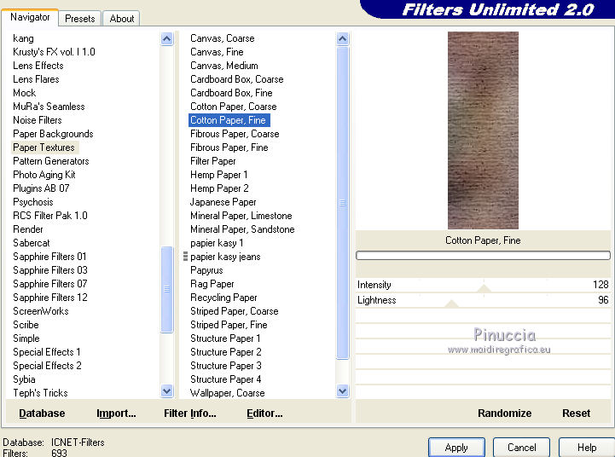This screenshot has width=615, height=457.
Task: Choose papier kasy jeans filter
Action: click(225, 257)
